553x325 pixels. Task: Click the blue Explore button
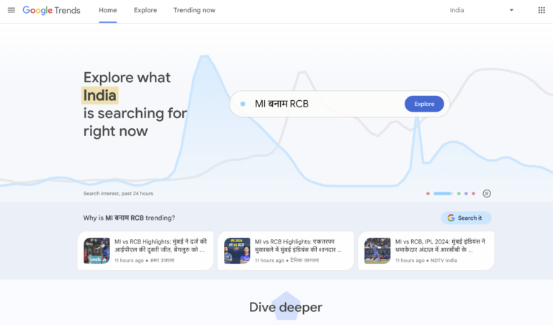pos(424,104)
